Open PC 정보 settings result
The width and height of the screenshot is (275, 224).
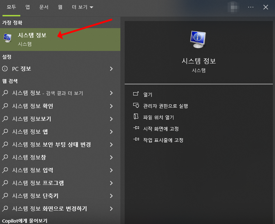(60, 69)
